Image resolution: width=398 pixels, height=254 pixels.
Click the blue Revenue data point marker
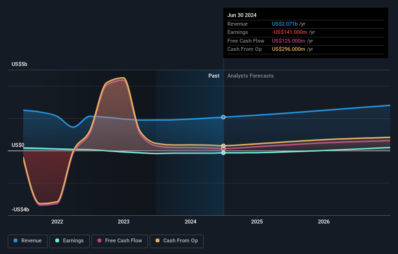tap(223, 117)
